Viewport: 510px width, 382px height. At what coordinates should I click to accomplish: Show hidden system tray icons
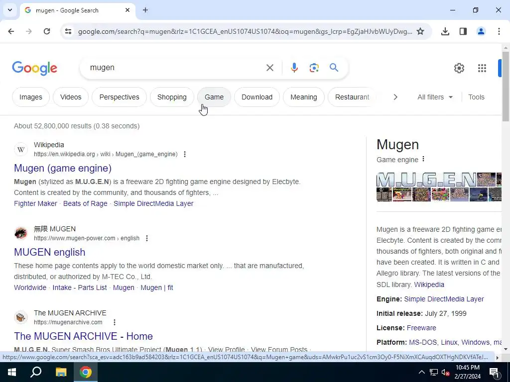coord(421,372)
